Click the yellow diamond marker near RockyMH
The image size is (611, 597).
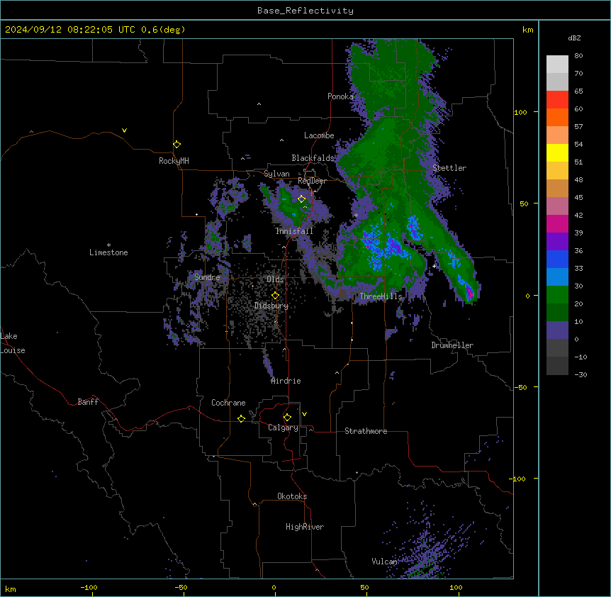(176, 144)
